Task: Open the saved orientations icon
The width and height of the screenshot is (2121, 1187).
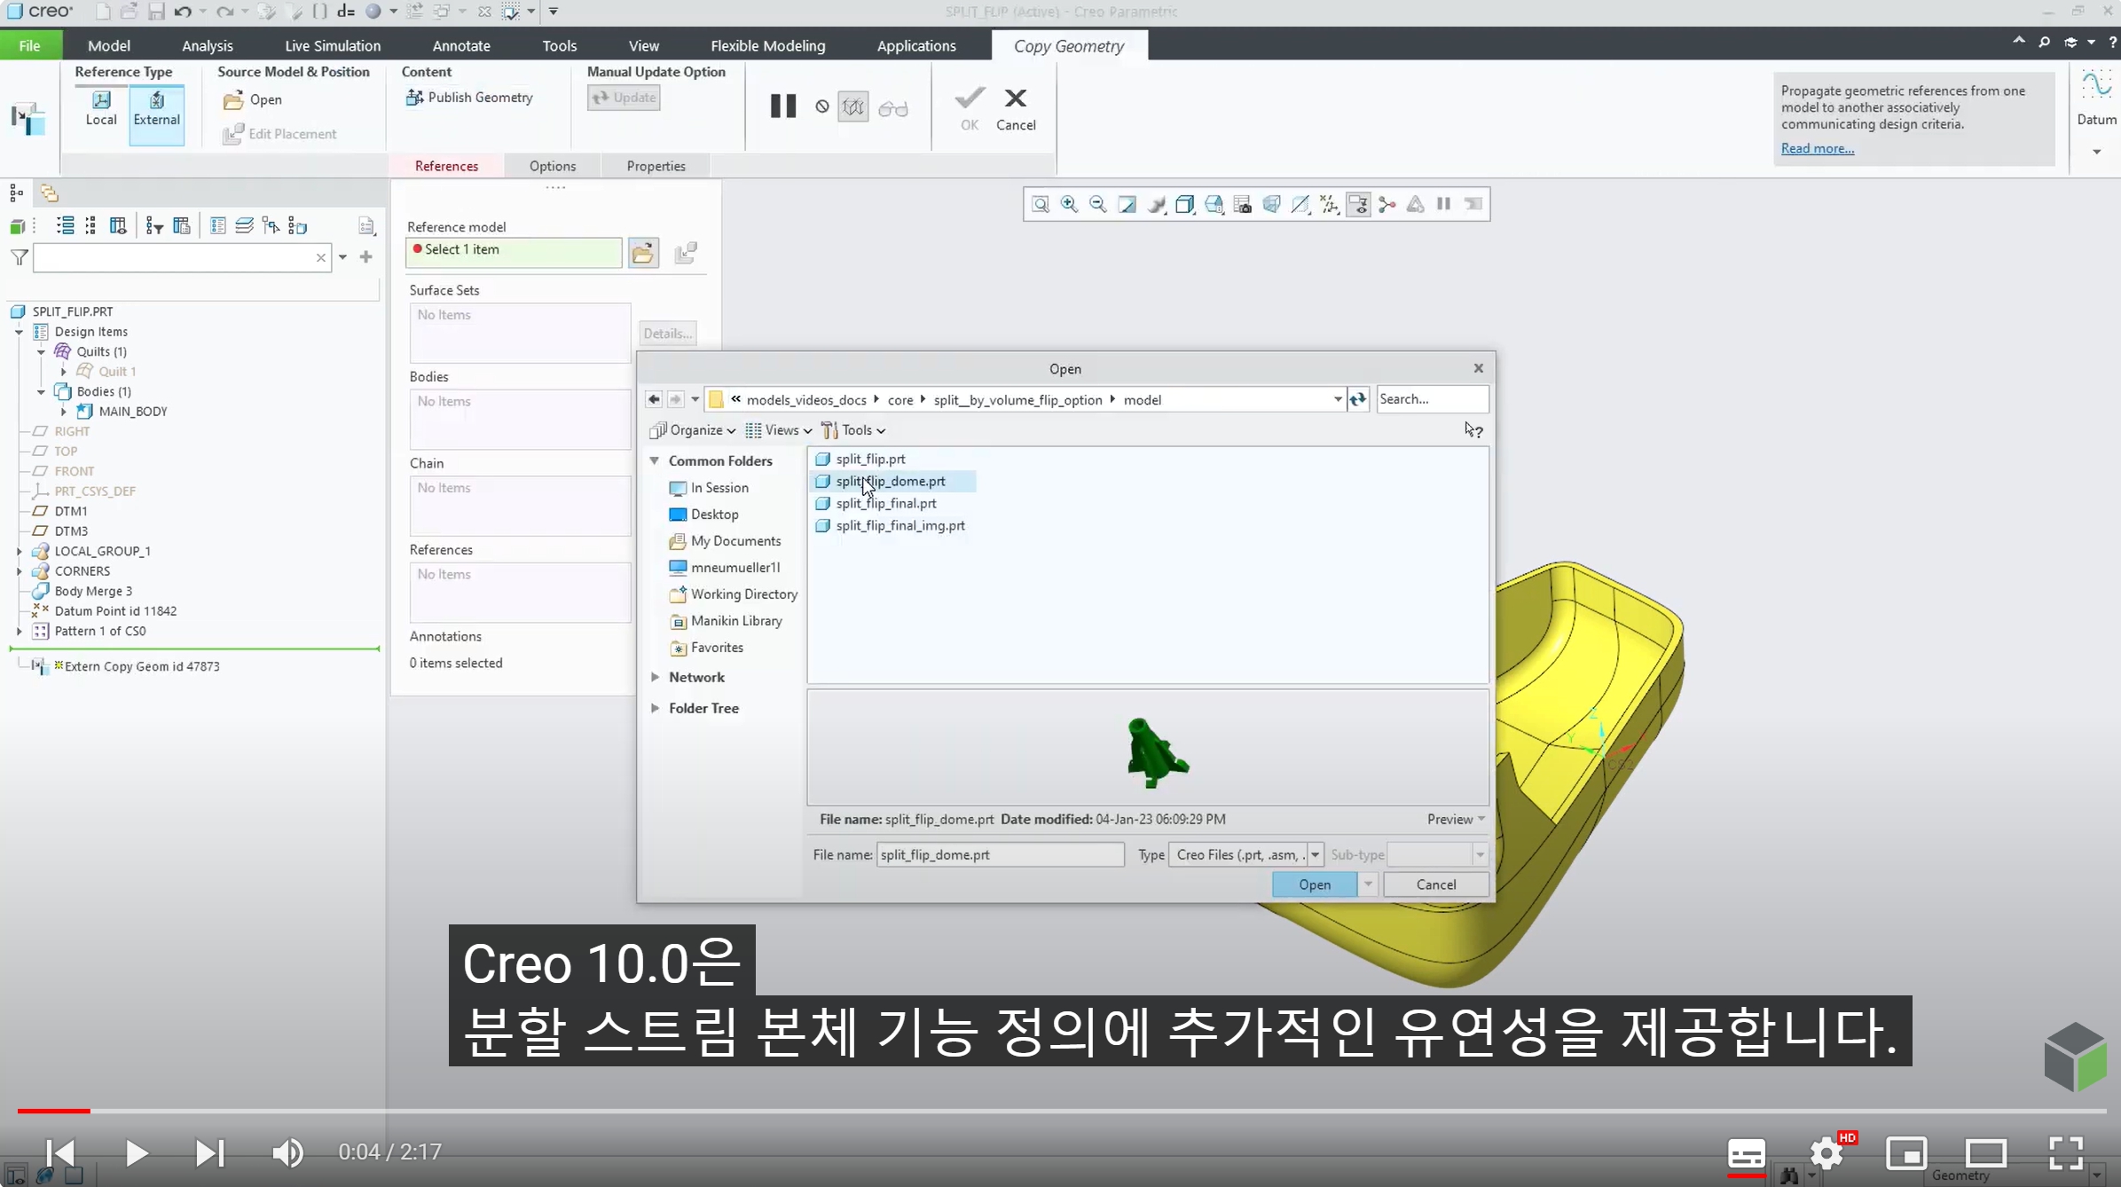Action: 1214,205
